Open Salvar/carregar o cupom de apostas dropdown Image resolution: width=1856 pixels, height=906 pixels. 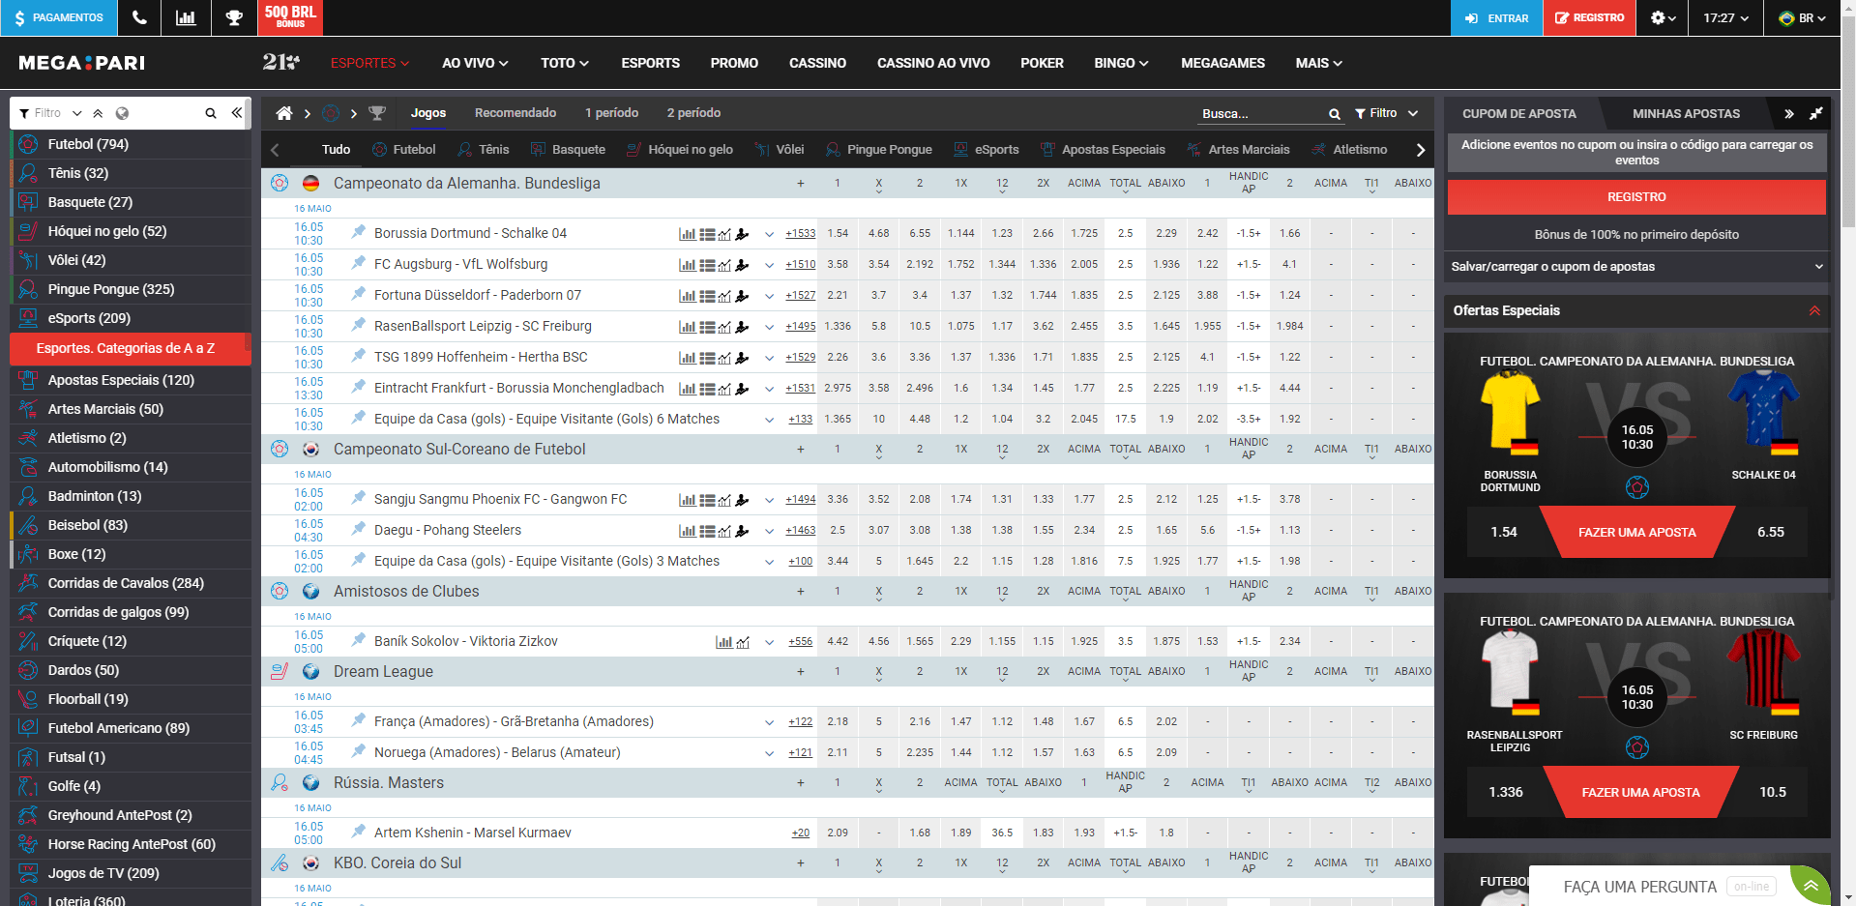[x=1636, y=267]
